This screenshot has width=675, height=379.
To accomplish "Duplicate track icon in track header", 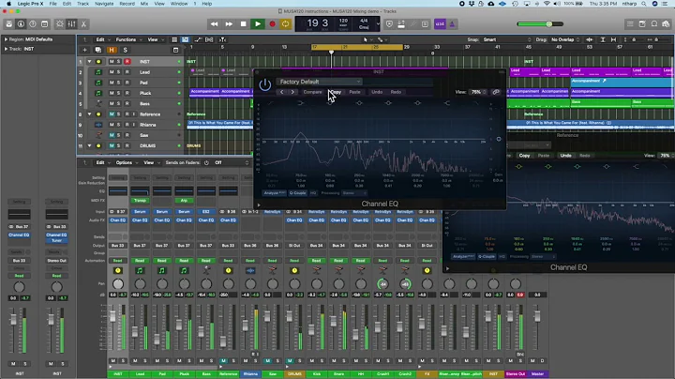I will point(97,50).
